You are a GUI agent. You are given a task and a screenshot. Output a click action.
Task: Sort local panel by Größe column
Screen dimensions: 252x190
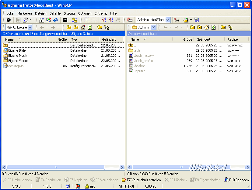[58, 39]
